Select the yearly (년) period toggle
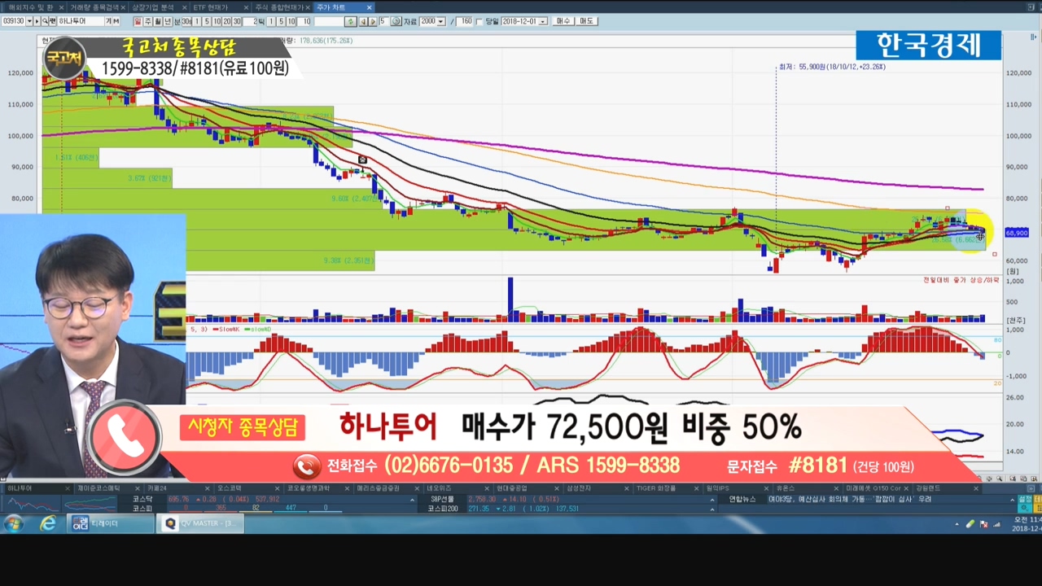Screen dimensions: 1042x586 (x=168, y=21)
